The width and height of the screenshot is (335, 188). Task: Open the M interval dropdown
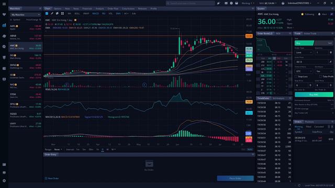click(114, 149)
